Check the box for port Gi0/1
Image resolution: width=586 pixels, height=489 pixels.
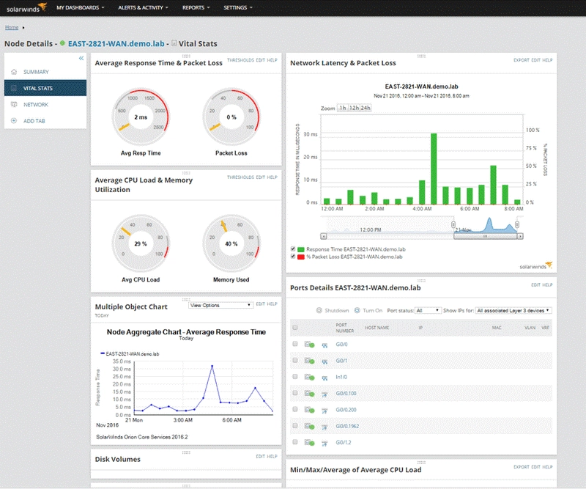pos(295,360)
